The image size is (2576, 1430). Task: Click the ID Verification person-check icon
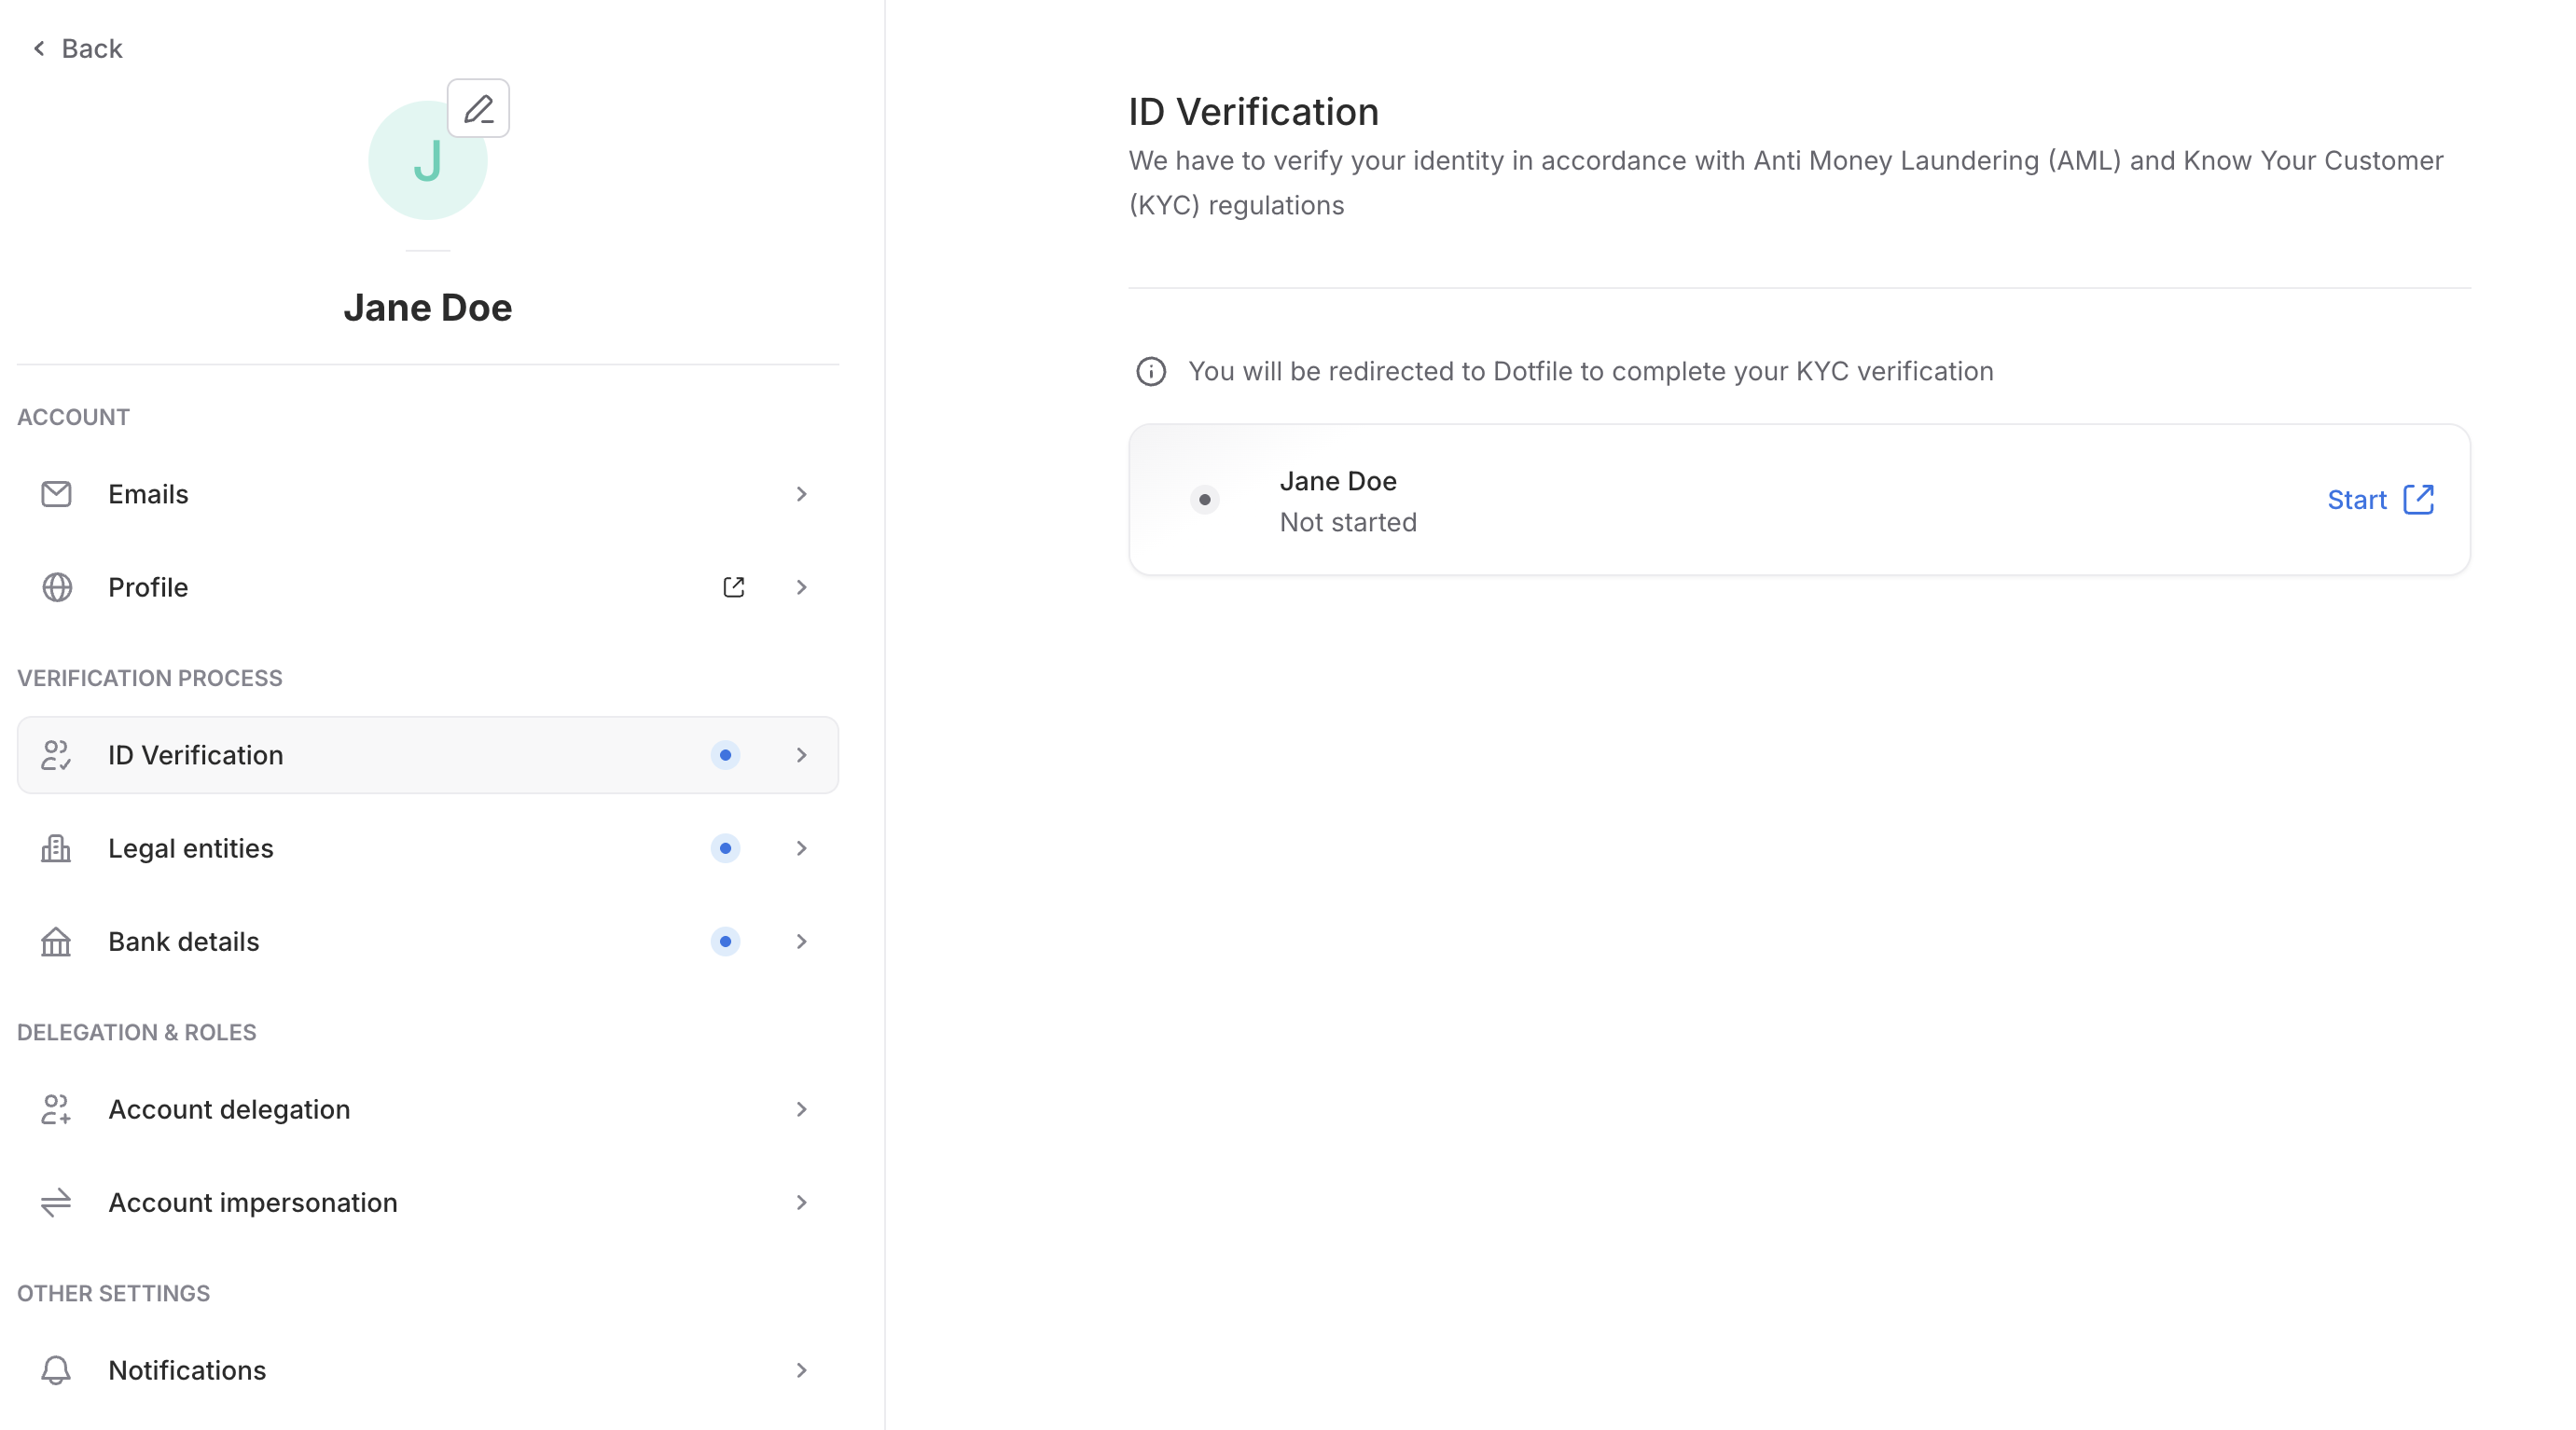pyautogui.click(x=56, y=754)
